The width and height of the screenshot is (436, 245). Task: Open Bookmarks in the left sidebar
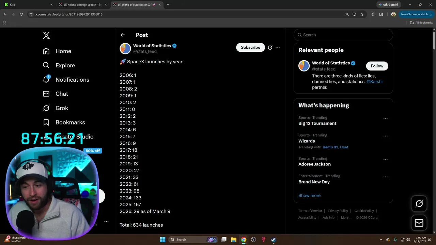point(64,122)
